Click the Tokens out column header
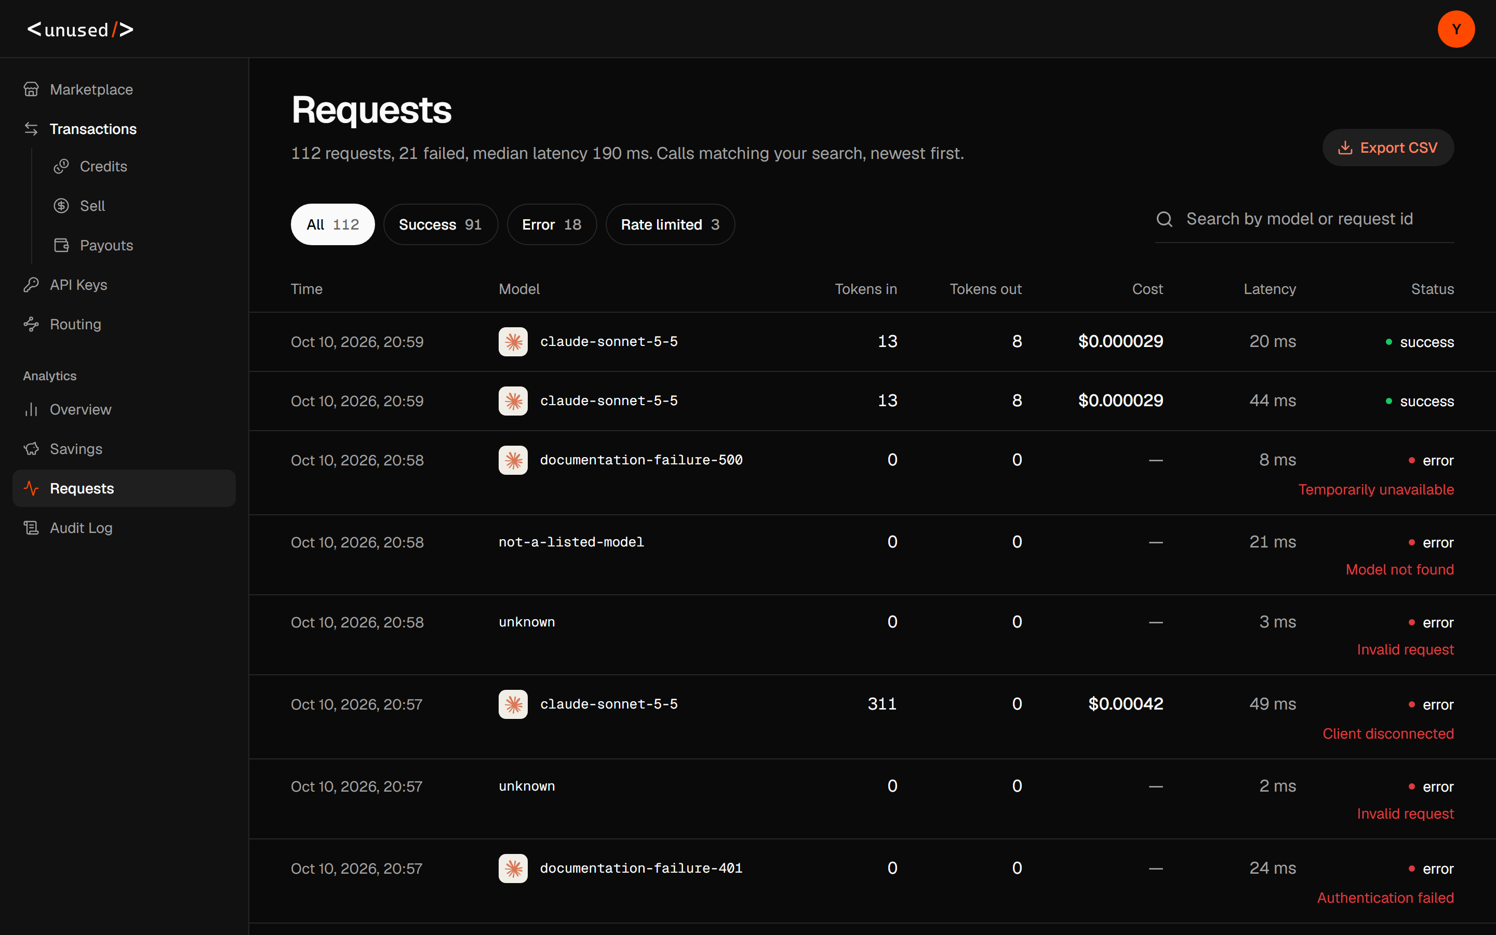1496x935 pixels. tap(985, 289)
